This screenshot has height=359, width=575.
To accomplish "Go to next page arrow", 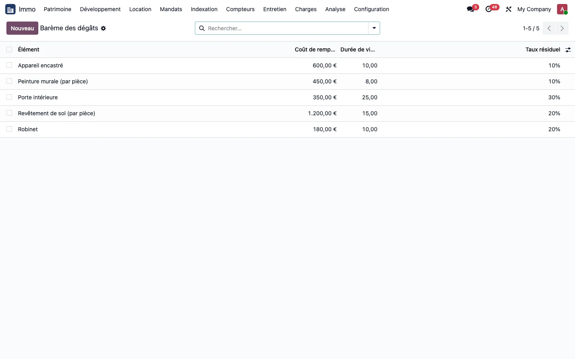I will pos(562,28).
